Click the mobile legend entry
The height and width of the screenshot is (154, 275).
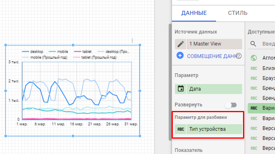[x=58, y=52]
